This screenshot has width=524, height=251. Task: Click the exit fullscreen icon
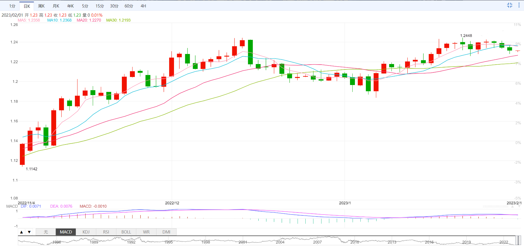[510, 5]
